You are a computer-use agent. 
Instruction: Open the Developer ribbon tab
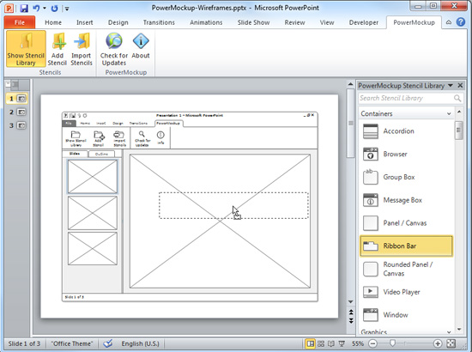[364, 22]
